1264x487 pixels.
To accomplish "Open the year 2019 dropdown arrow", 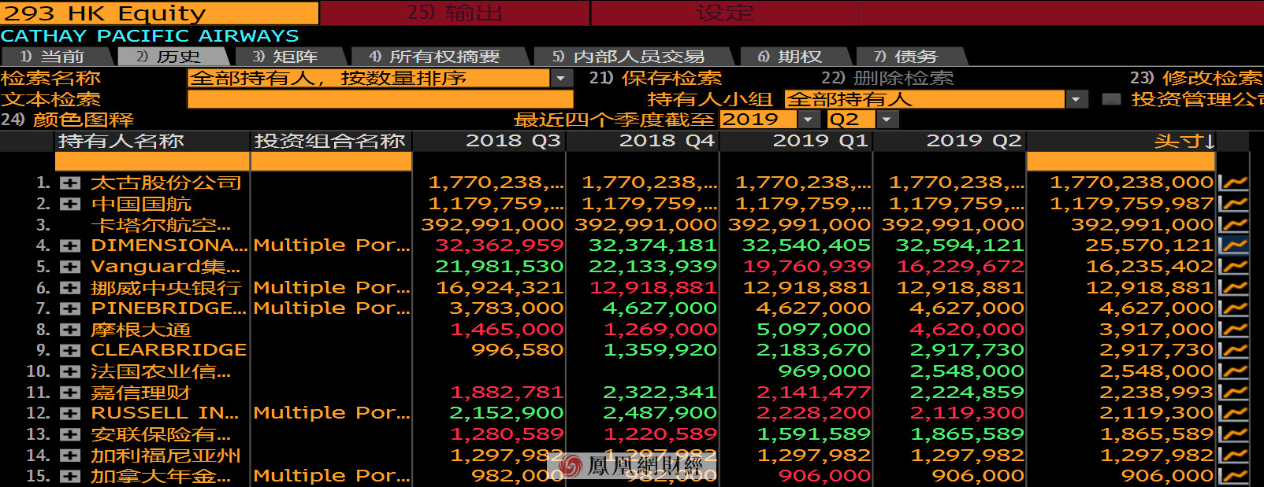I will (809, 120).
